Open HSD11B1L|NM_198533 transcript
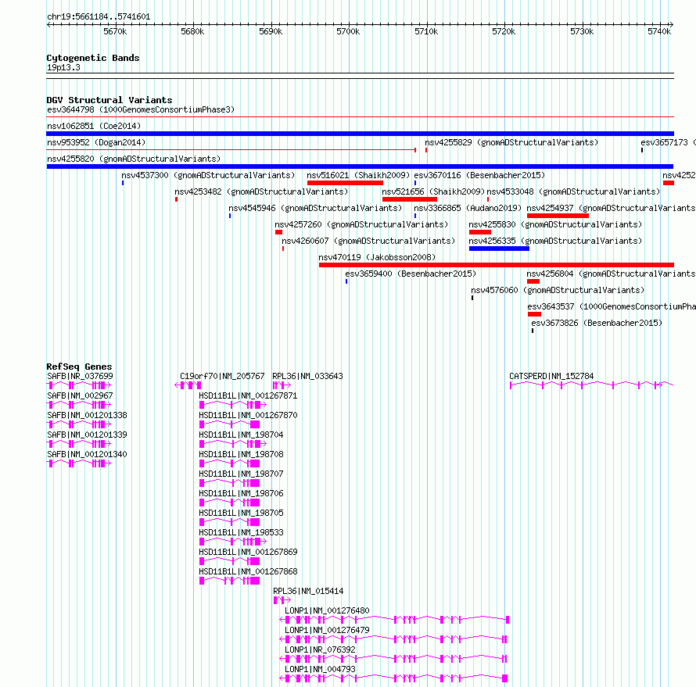This screenshot has height=687, width=696. (232, 541)
